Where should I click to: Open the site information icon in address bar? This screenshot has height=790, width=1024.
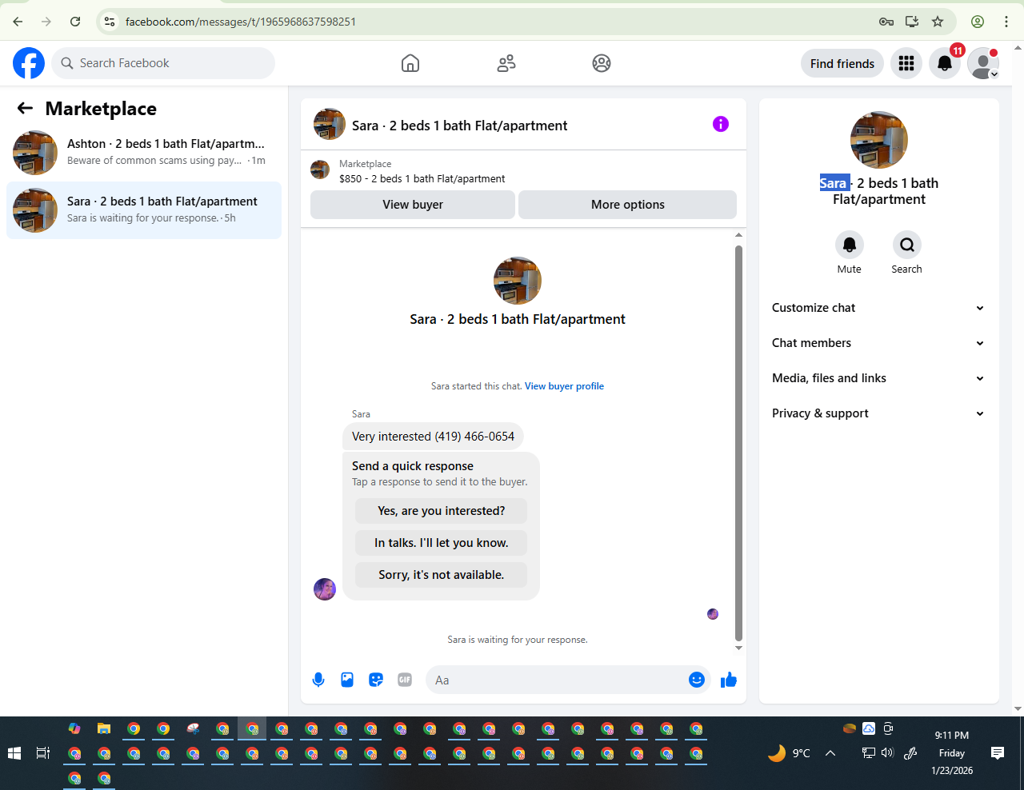[110, 22]
